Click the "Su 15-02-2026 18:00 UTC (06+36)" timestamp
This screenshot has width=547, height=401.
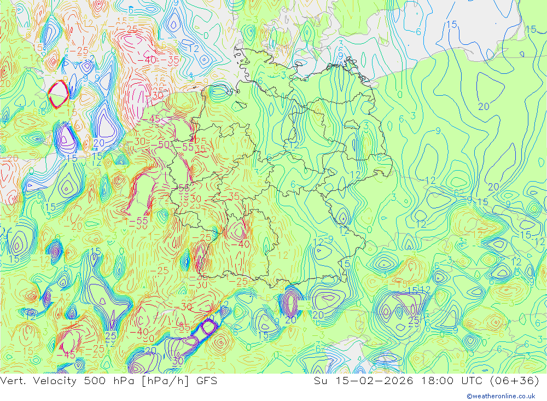[427, 381]
